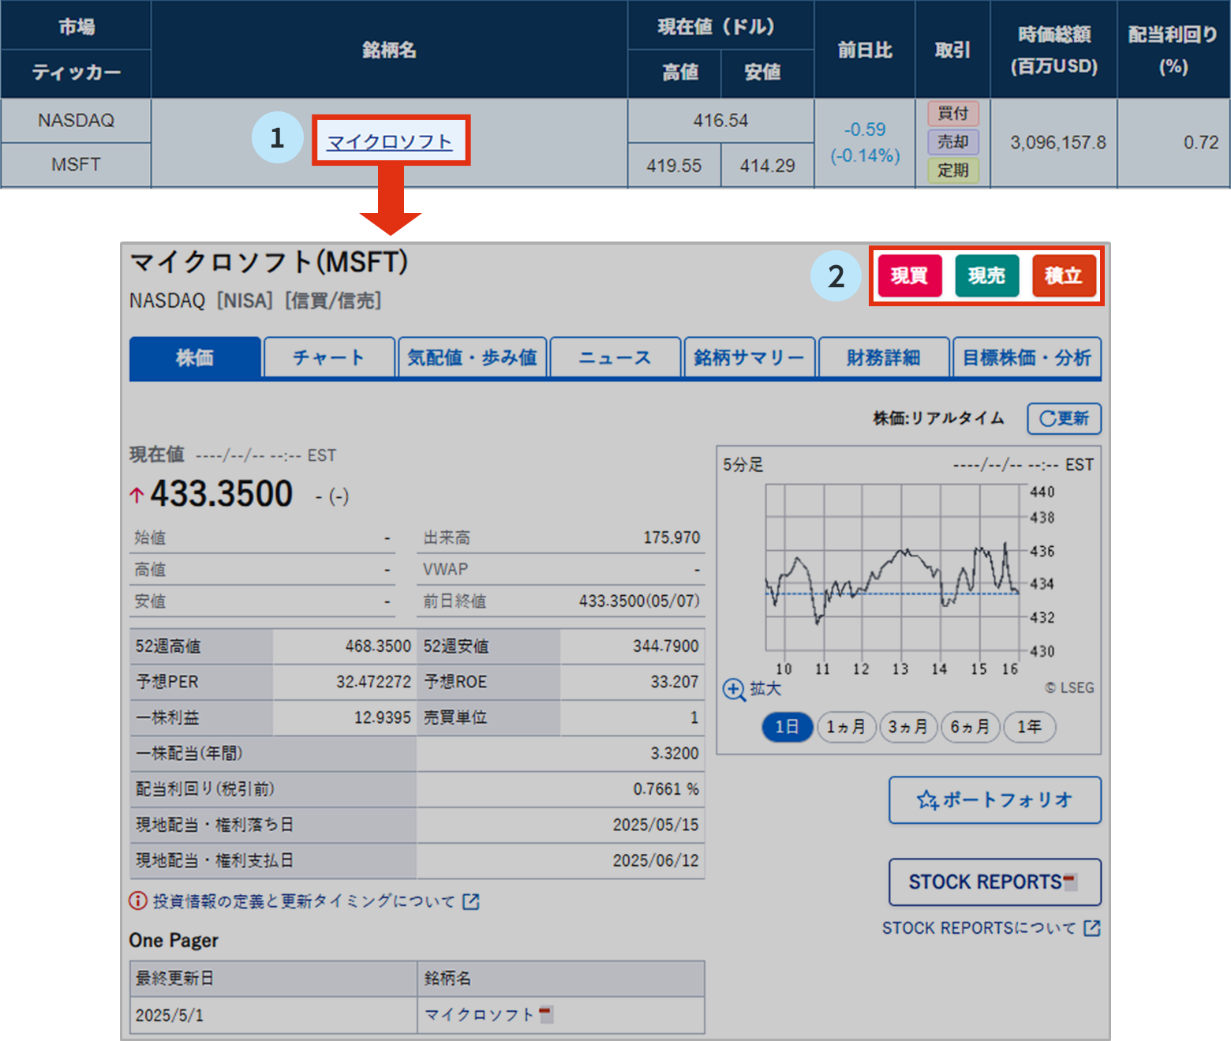The width and height of the screenshot is (1231, 1041).
Task: Click the current price value 416.54
Action: tap(720, 121)
